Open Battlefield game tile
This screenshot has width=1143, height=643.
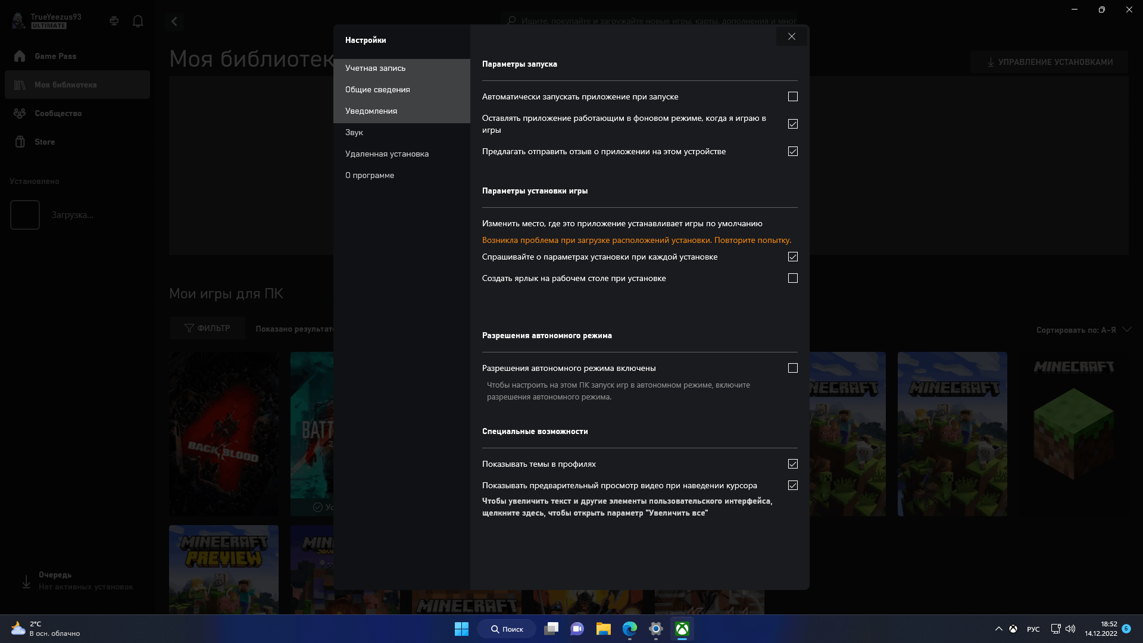point(312,433)
